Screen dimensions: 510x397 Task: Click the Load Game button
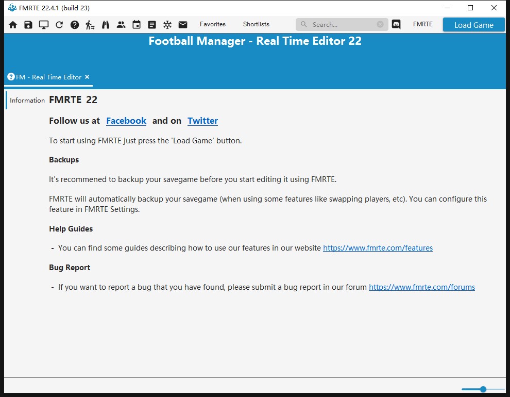tap(473, 25)
